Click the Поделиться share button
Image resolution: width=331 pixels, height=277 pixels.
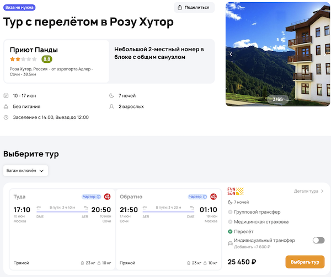[194, 7]
